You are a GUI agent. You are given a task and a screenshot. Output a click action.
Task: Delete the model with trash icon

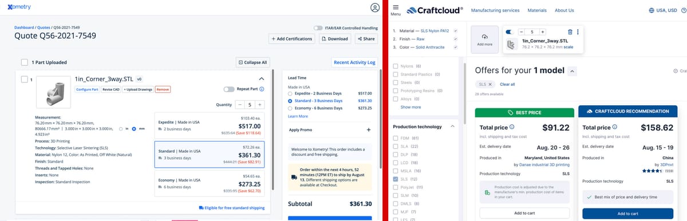coord(570,32)
